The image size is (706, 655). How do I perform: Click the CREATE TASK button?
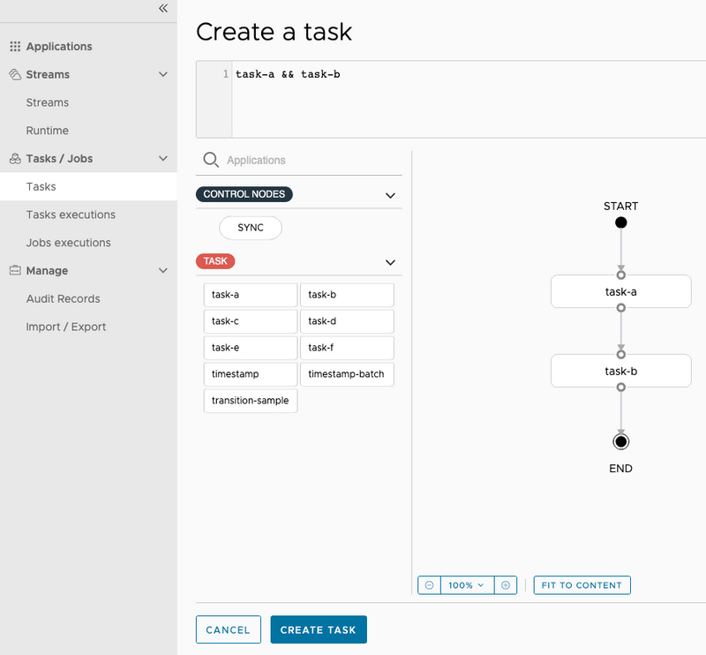pyautogui.click(x=318, y=629)
